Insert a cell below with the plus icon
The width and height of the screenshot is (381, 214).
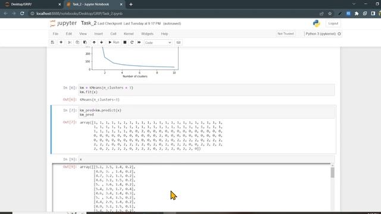pyautogui.click(x=61, y=42)
